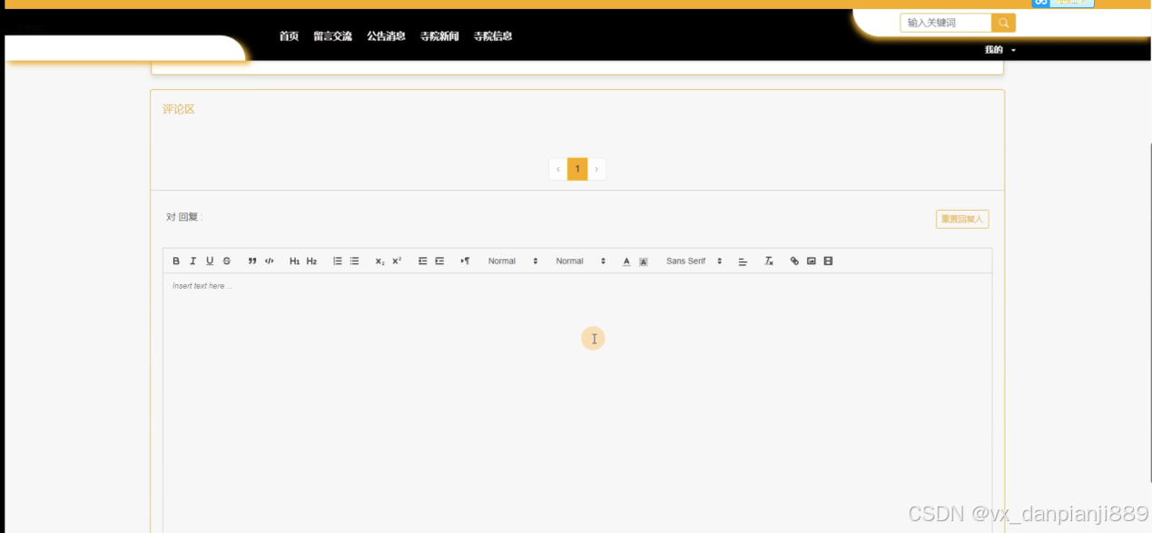
Task: Open the Sans Serif font dropdown
Action: 694,262
